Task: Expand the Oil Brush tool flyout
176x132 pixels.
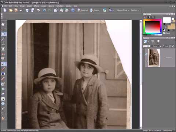Action: 6,119
